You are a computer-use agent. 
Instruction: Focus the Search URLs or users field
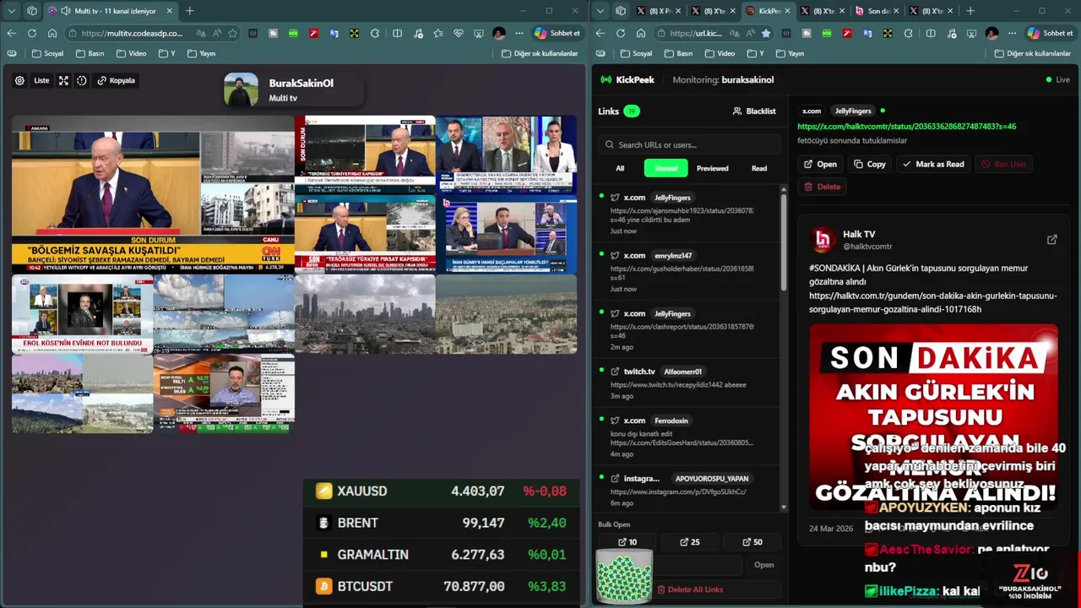[690, 144]
